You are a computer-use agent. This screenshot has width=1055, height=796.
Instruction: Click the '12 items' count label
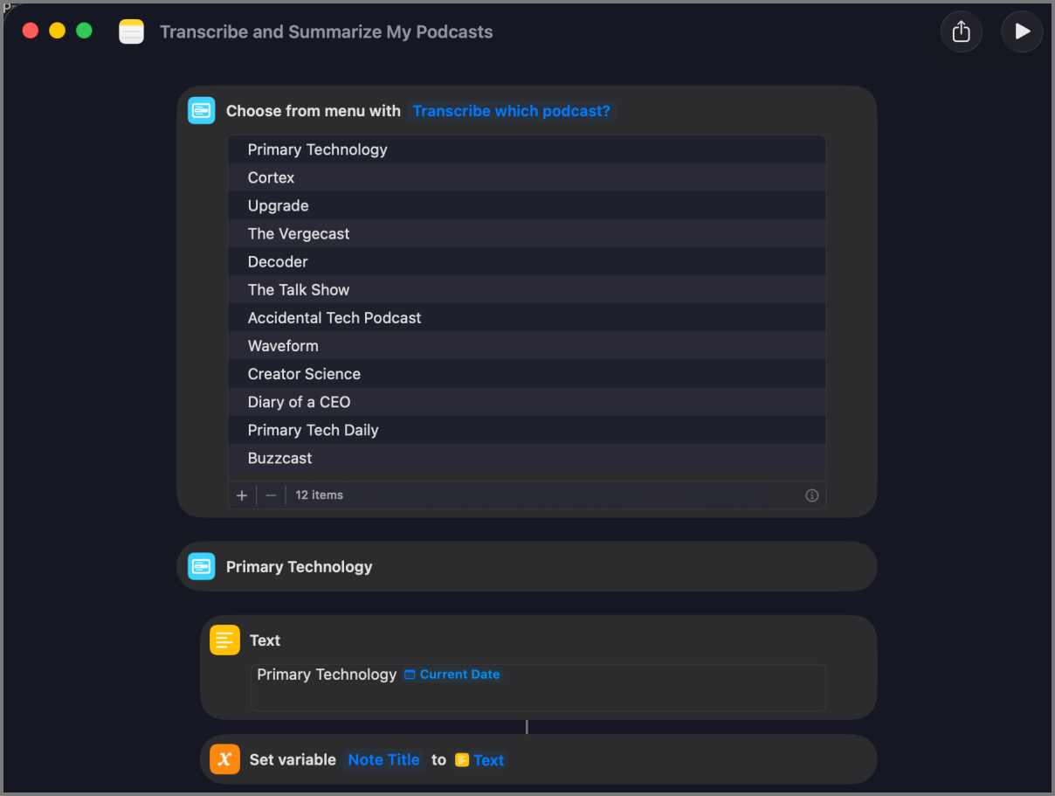click(x=319, y=495)
